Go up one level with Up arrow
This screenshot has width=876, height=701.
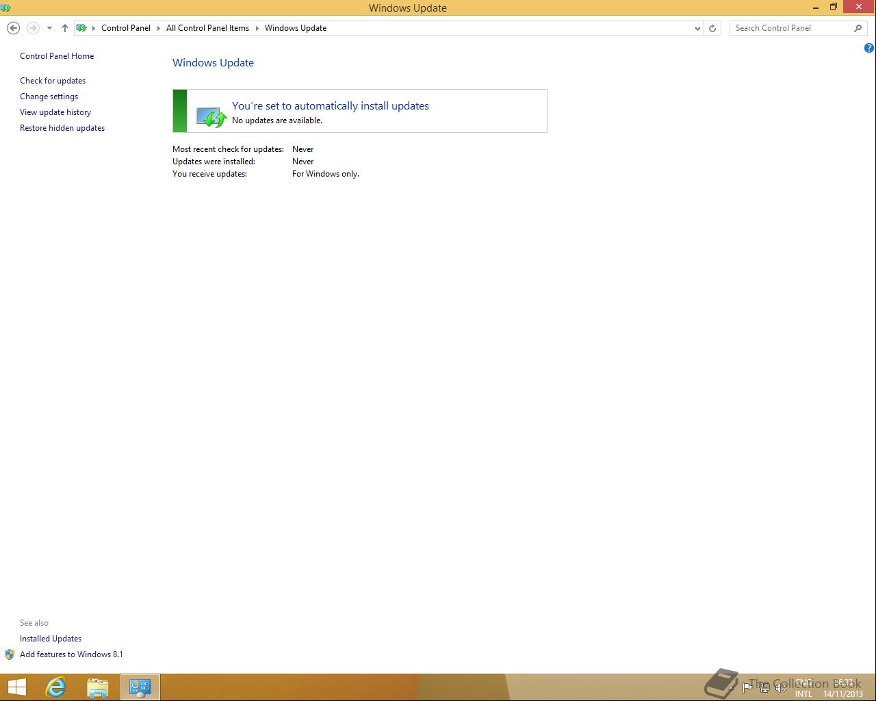tap(64, 28)
